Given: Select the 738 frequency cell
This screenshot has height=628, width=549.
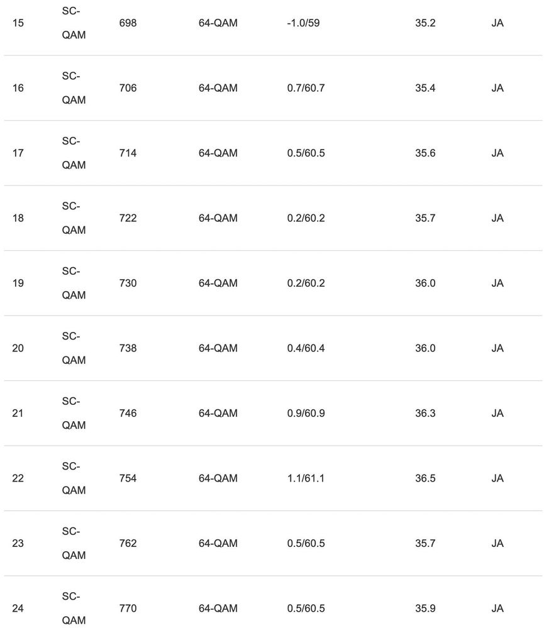Looking at the screenshot, I should point(128,348).
